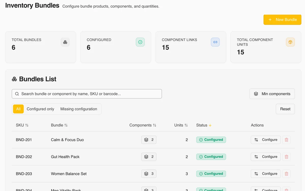Click Configured status of BND-201
The width and height of the screenshot is (305, 191).
[211, 140]
